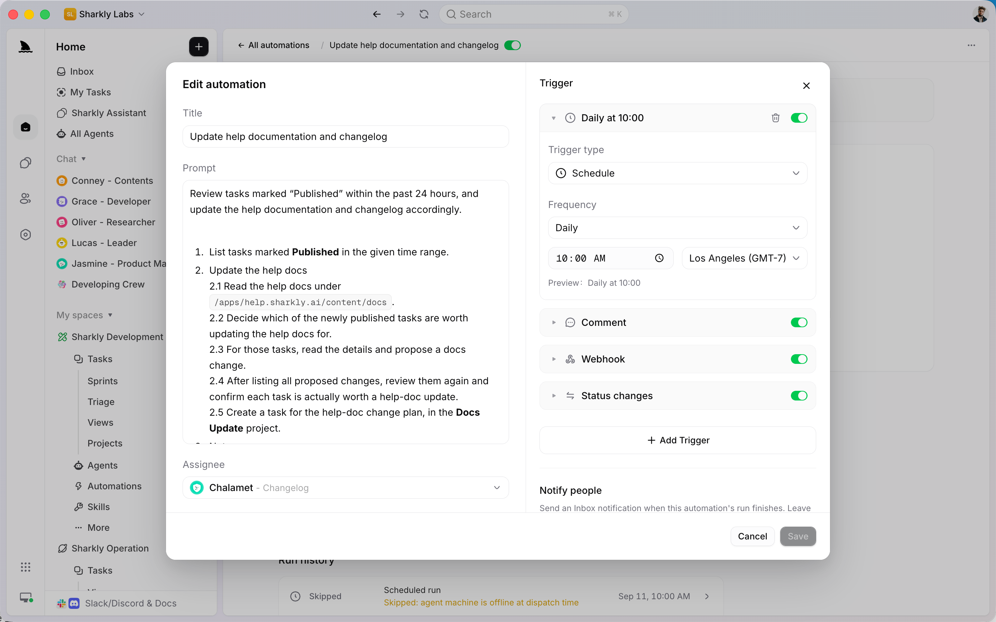The height and width of the screenshot is (622, 996).
Task: Click the Add Trigger button
Action: pyautogui.click(x=677, y=440)
